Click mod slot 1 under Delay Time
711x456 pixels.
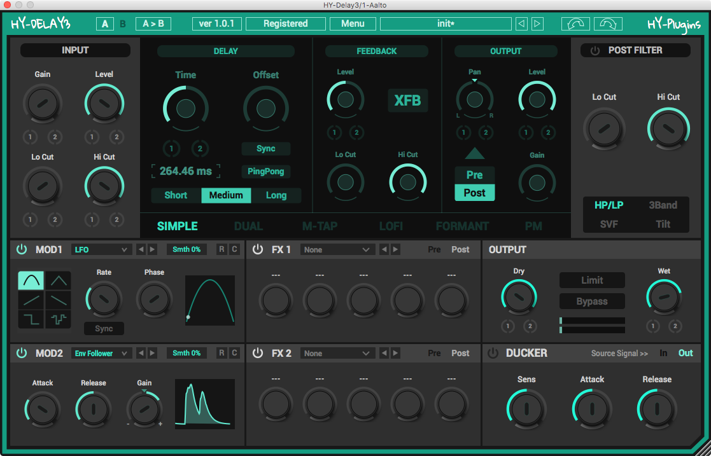tap(171, 148)
